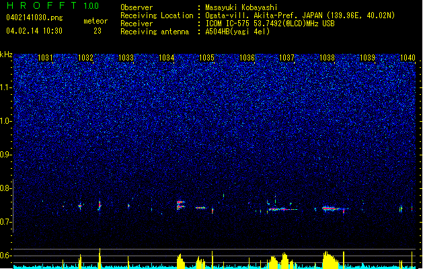Click the time marker 1033
The height and width of the screenshot is (269, 423).
(126, 58)
